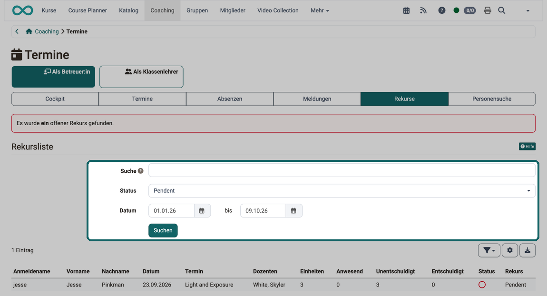Click the green online status indicator
The image size is (547, 296).
pos(456,10)
